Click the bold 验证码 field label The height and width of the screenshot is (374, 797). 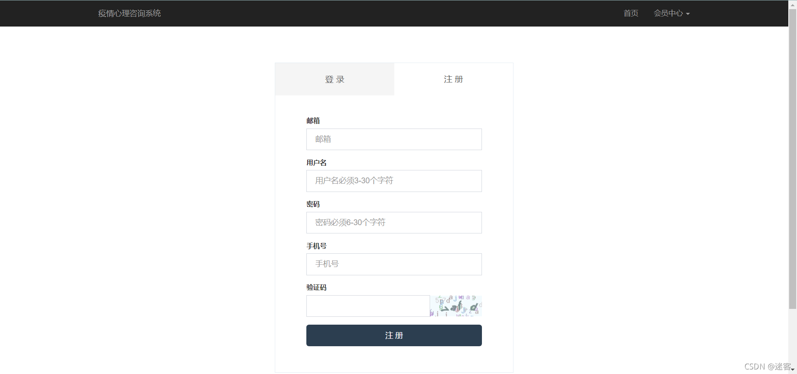(316, 287)
